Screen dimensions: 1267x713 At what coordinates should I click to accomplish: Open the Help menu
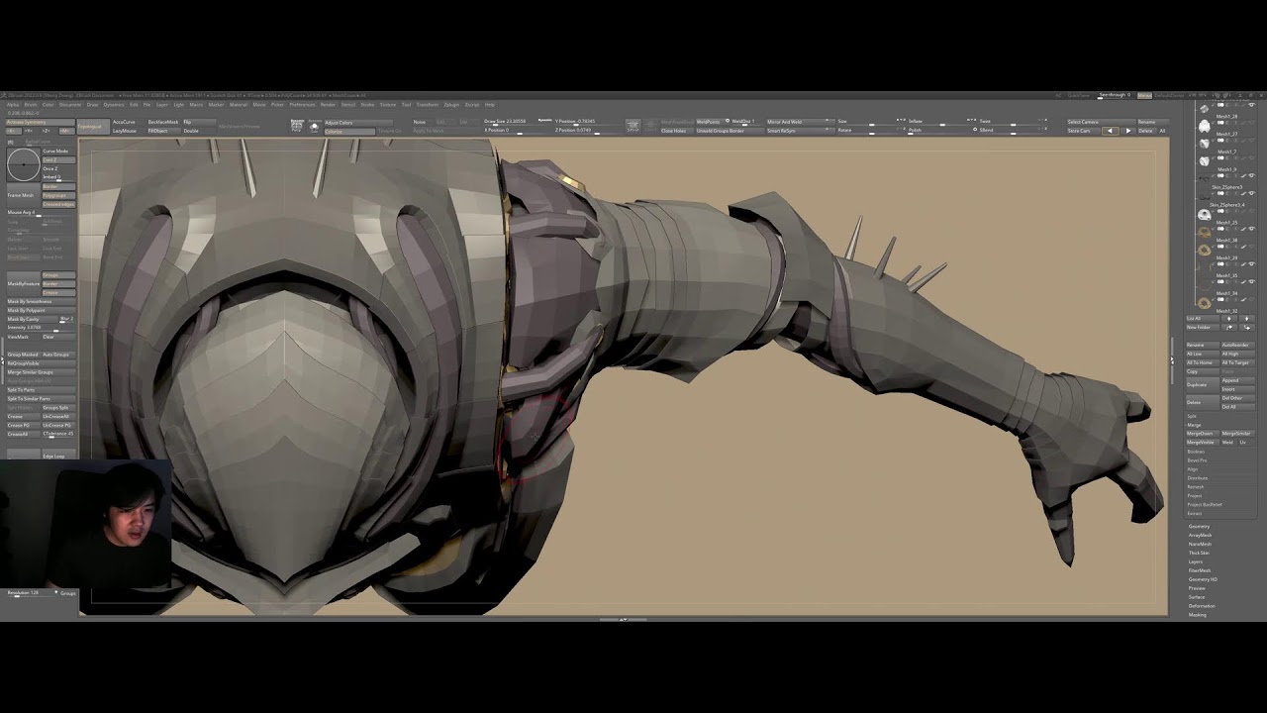pos(490,105)
